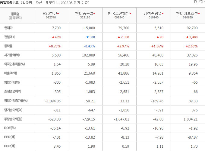Select growth rate value -169.46
This screenshot has width=205, height=151.
pos(157,101)
